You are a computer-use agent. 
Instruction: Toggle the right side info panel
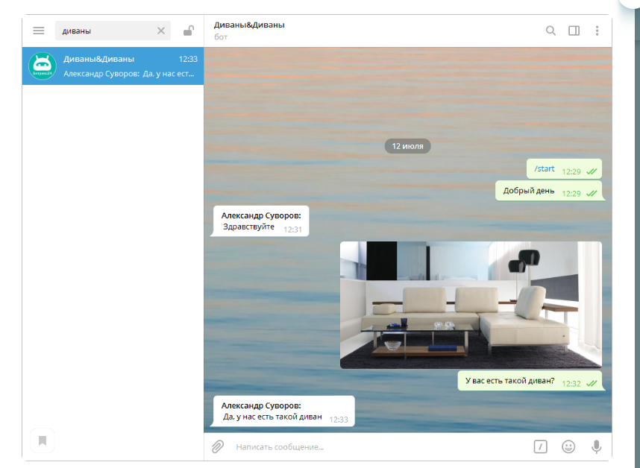click(574, 31)
